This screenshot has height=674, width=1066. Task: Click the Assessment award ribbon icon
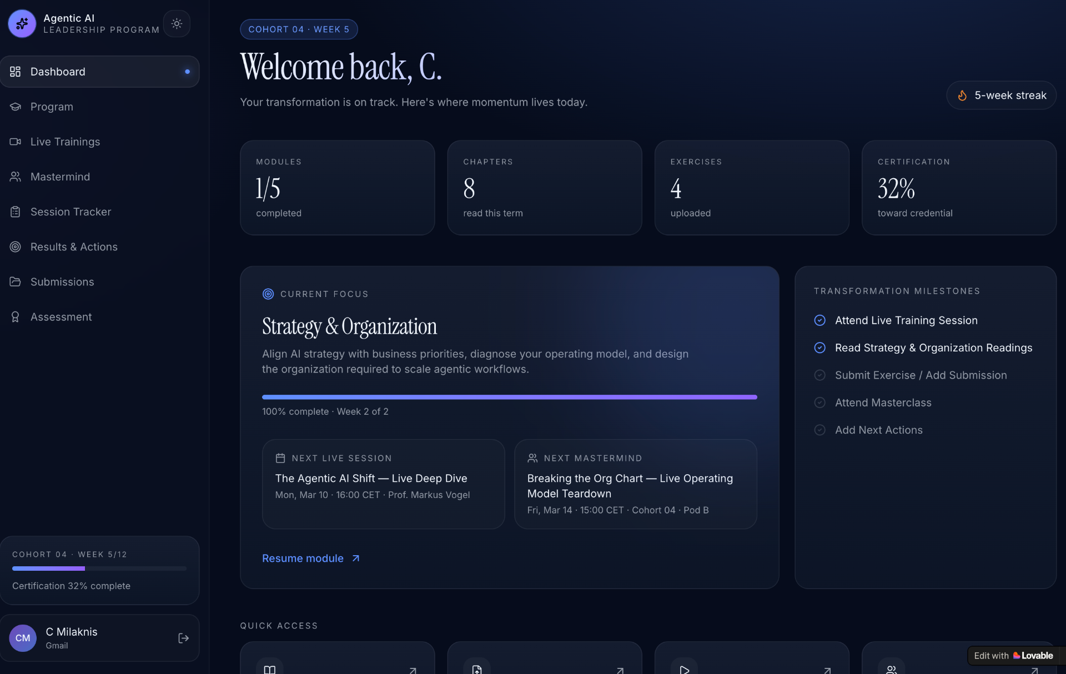point(15,316)
